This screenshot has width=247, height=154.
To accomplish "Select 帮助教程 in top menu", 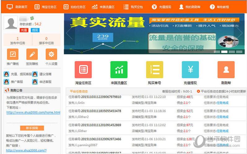I will (219, 6).
